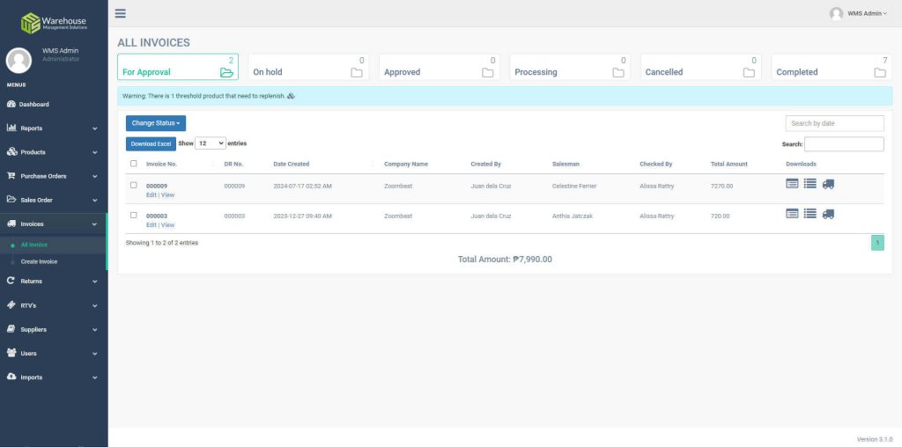
Task: Click the Search by date field
Action: pos(834,123)
